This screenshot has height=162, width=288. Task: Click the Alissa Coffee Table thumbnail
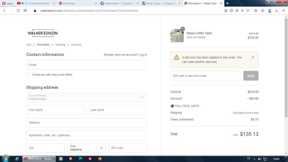pyautogui.click(x=177, y=36)
